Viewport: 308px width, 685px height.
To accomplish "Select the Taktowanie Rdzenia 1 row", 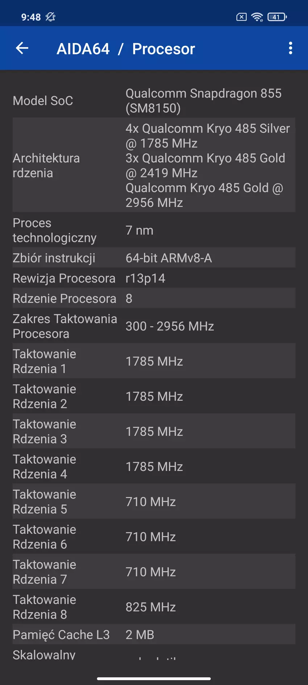I will click(154, 361).
